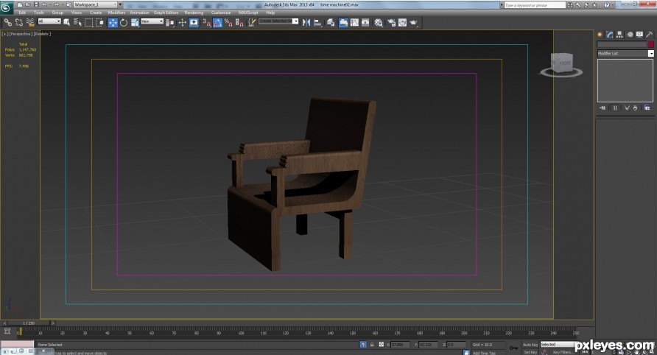Open the Tools menu
This screenshot has height=355, width=657.
(38, 13)
